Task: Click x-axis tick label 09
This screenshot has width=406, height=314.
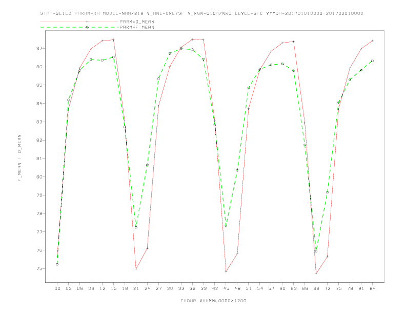Action: [91, 288]
